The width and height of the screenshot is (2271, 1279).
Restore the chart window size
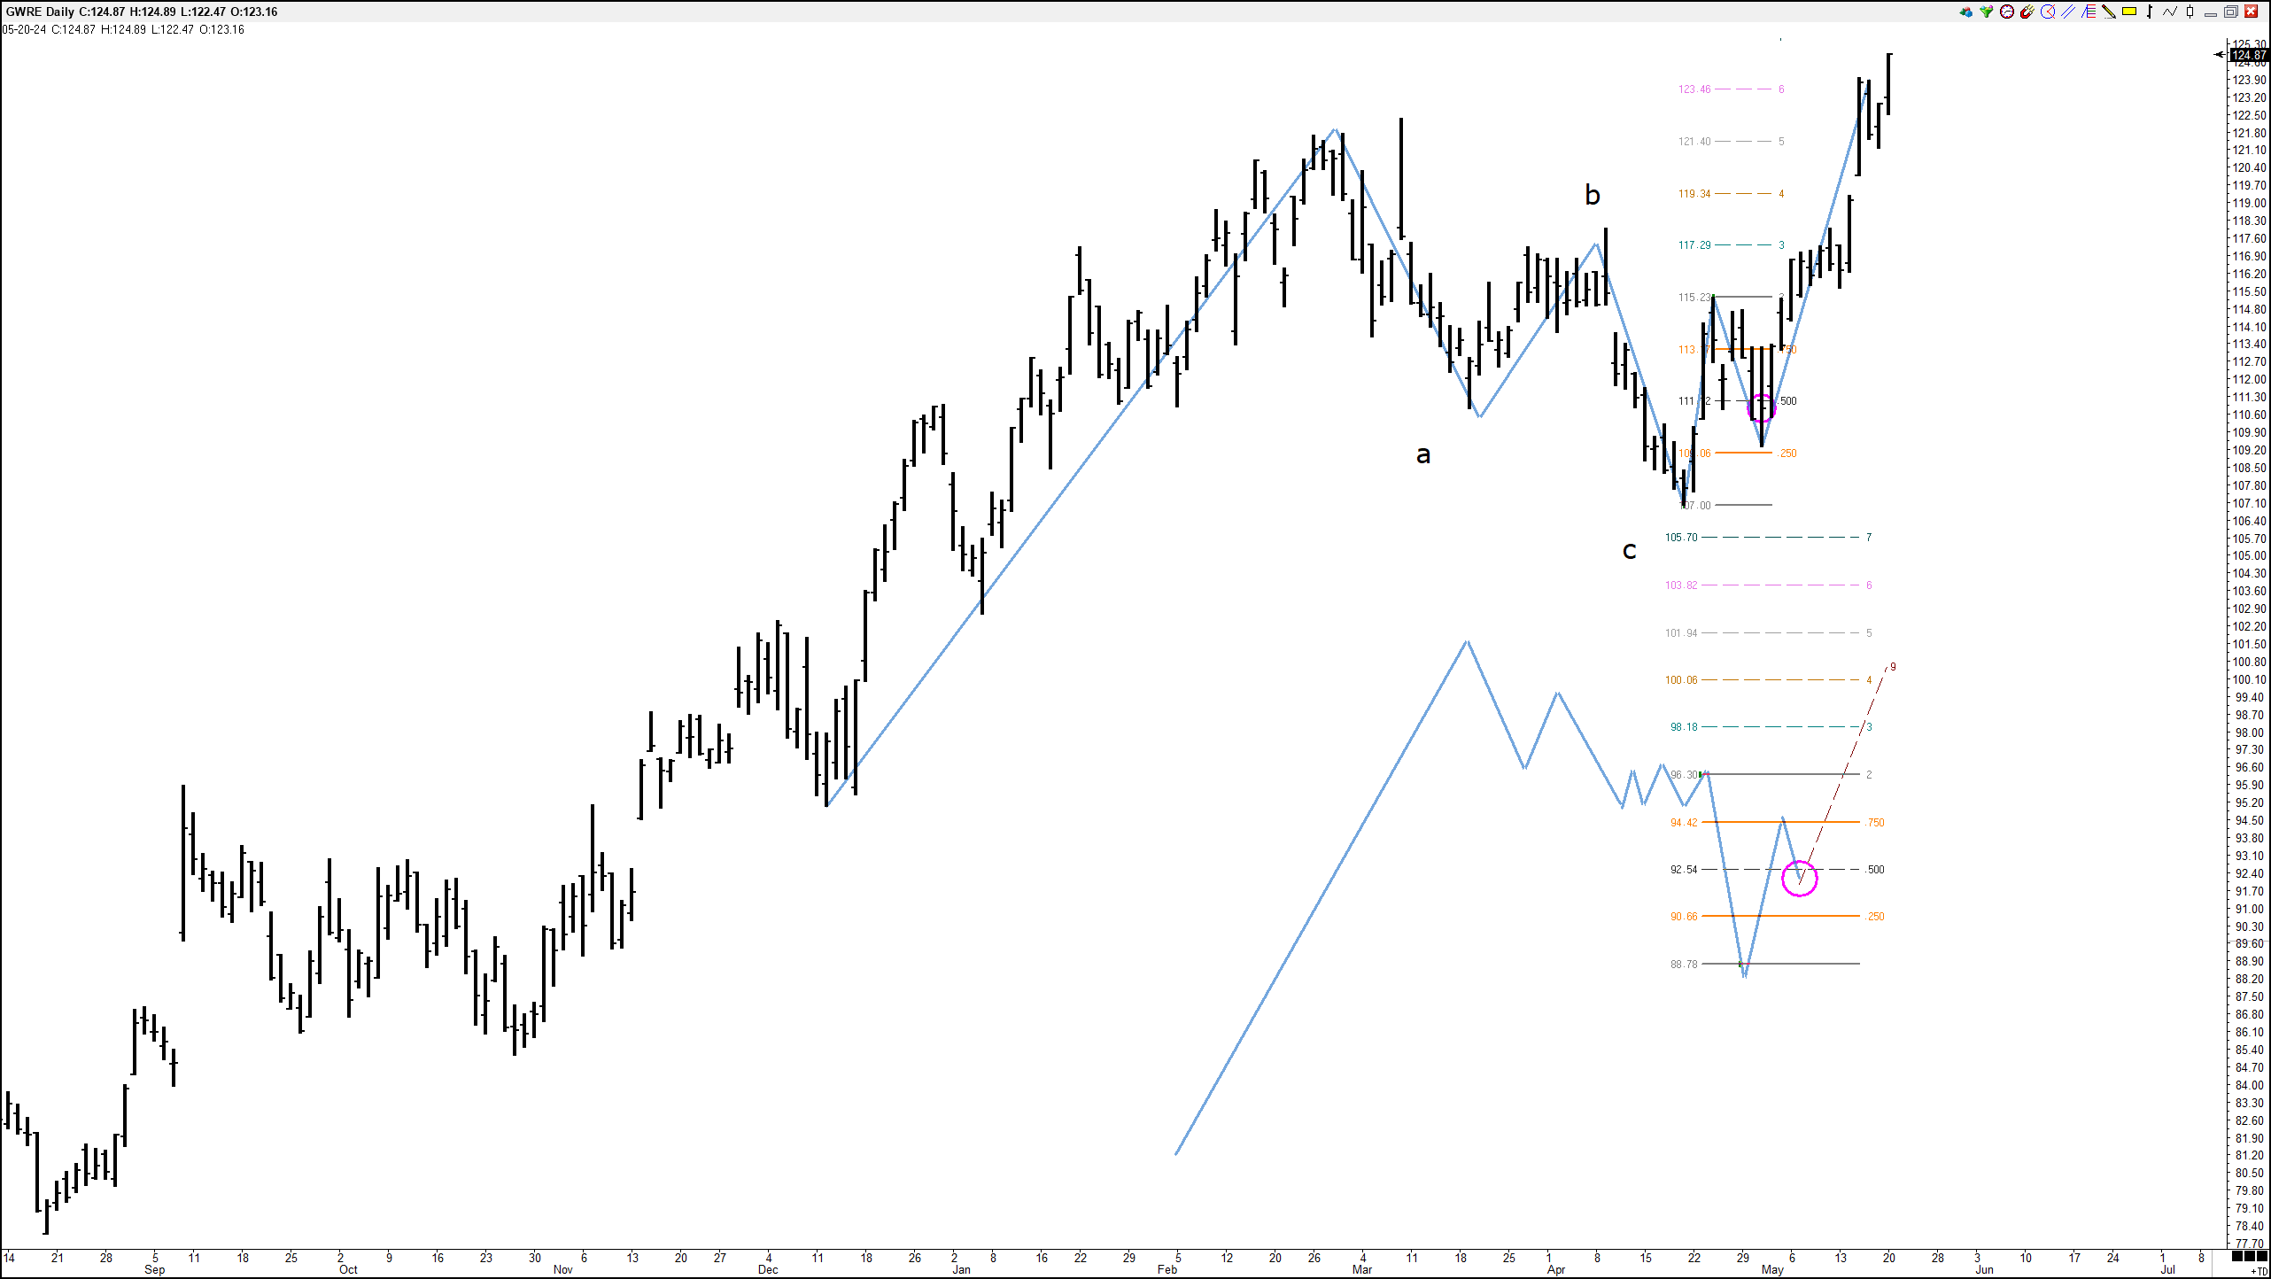[x=2230, y=12]
